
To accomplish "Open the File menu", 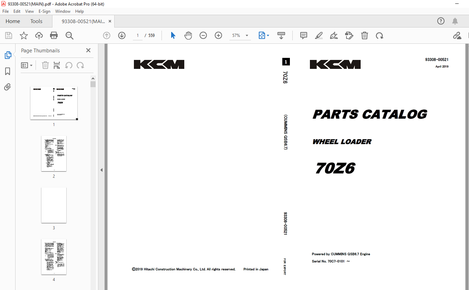I will point(6,11).
